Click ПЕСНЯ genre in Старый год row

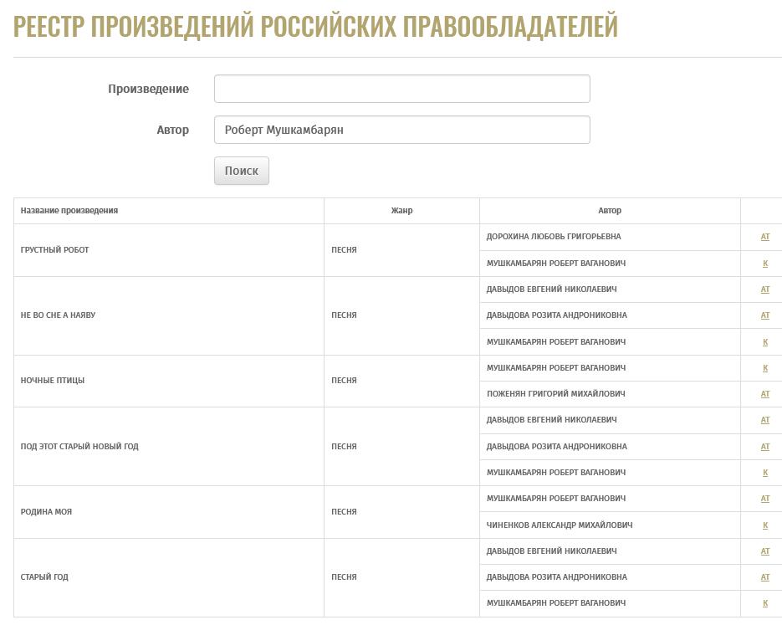point(344,577)
